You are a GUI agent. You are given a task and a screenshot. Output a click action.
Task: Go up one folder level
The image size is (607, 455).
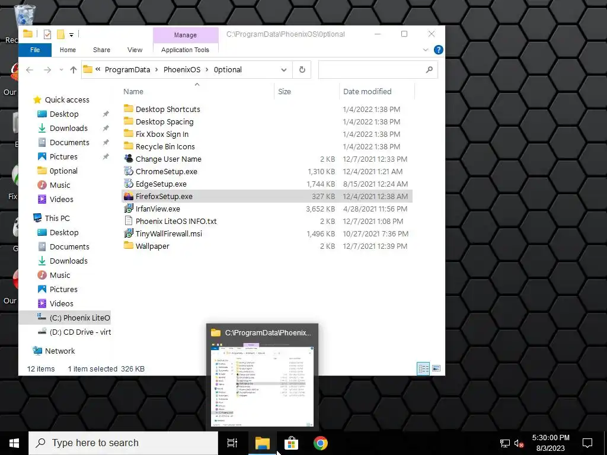pyautogui.click(x=73, y=70)
